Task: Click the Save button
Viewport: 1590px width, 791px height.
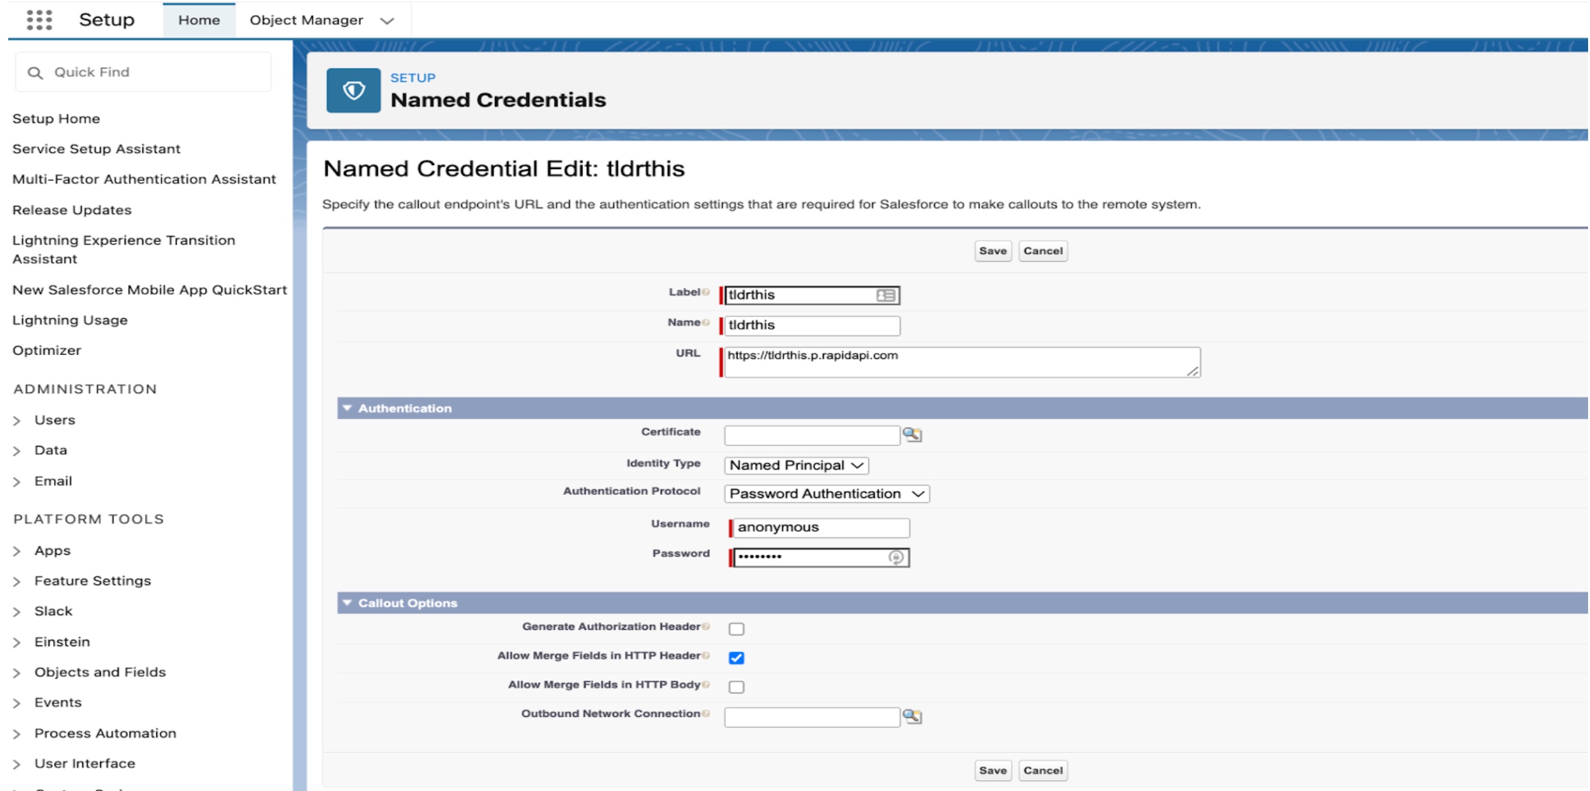Action: pos(993,251)
